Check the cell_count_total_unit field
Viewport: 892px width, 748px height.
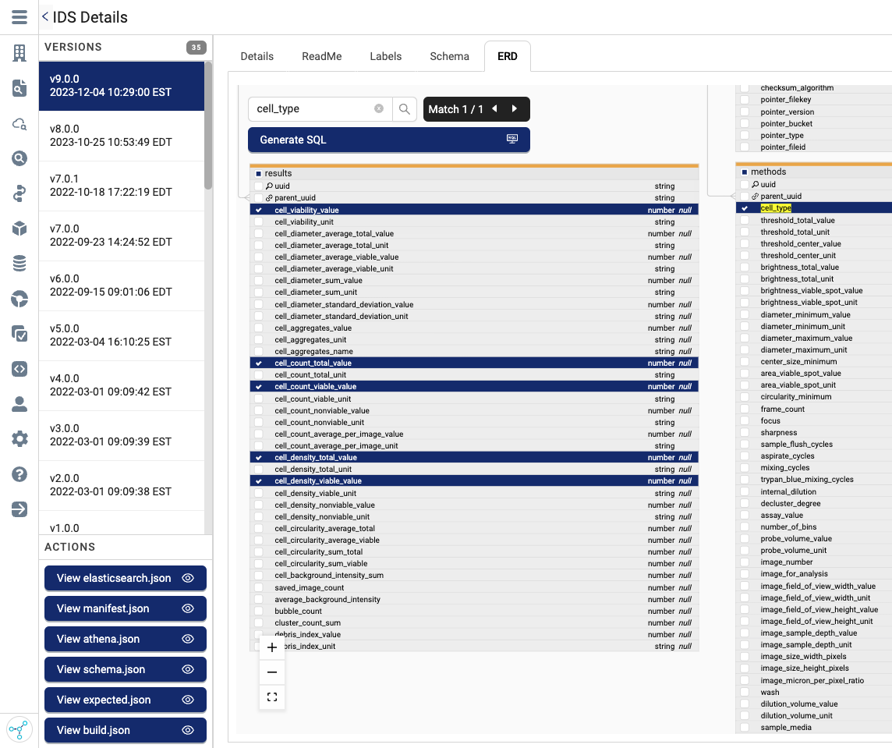click(x=258, y=374)
